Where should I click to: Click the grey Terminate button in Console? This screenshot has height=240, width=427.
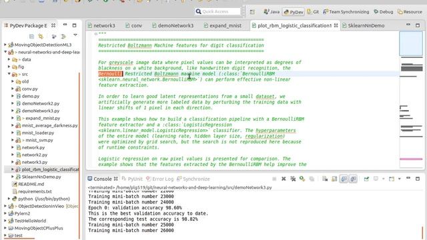coord(274,179)
